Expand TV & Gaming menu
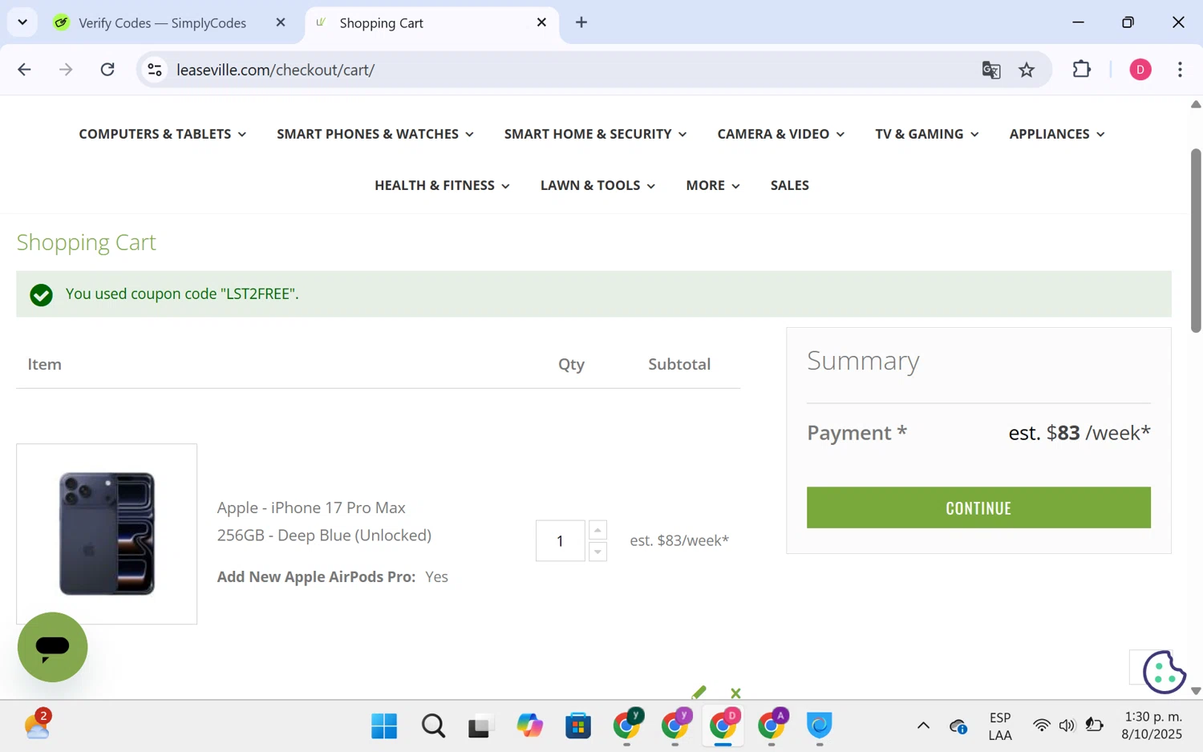This screenshot has height=752, width=1203. click(927, 134)
